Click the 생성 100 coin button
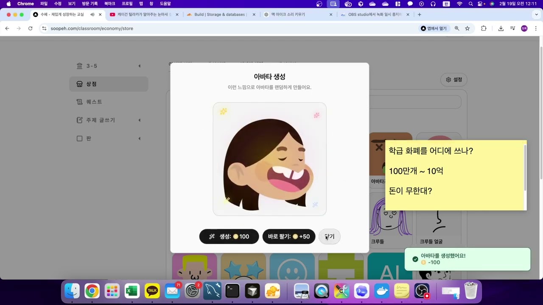Screen dimensions: 543x305 (229, 236)
